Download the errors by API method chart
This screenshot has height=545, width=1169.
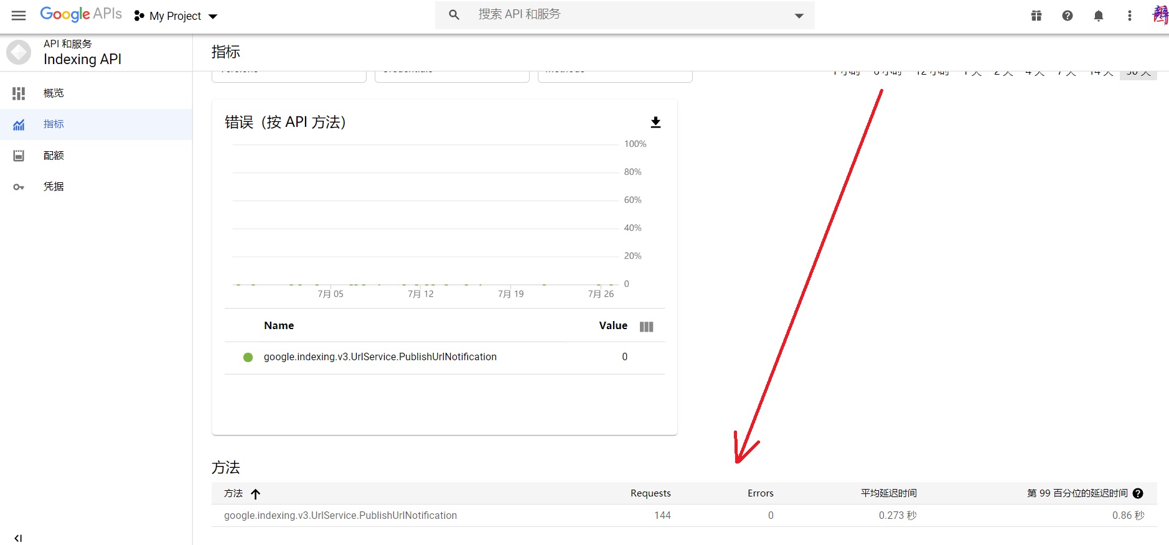tap(655, 122)
